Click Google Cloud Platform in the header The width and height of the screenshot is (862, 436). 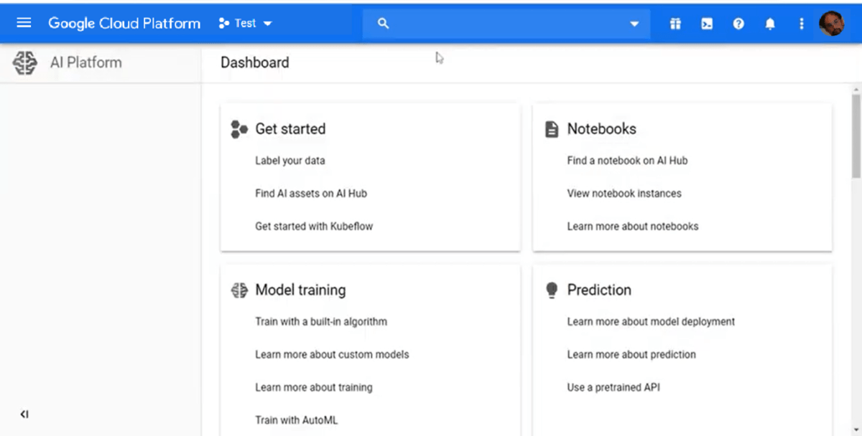(124, 22)
